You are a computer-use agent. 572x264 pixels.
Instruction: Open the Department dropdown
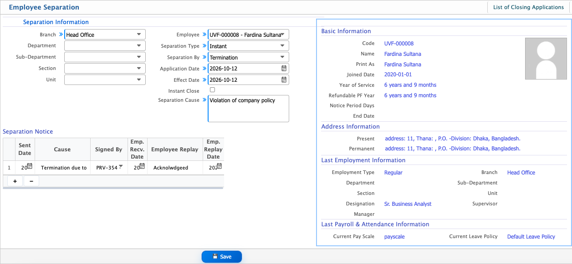tap(105, 46)
